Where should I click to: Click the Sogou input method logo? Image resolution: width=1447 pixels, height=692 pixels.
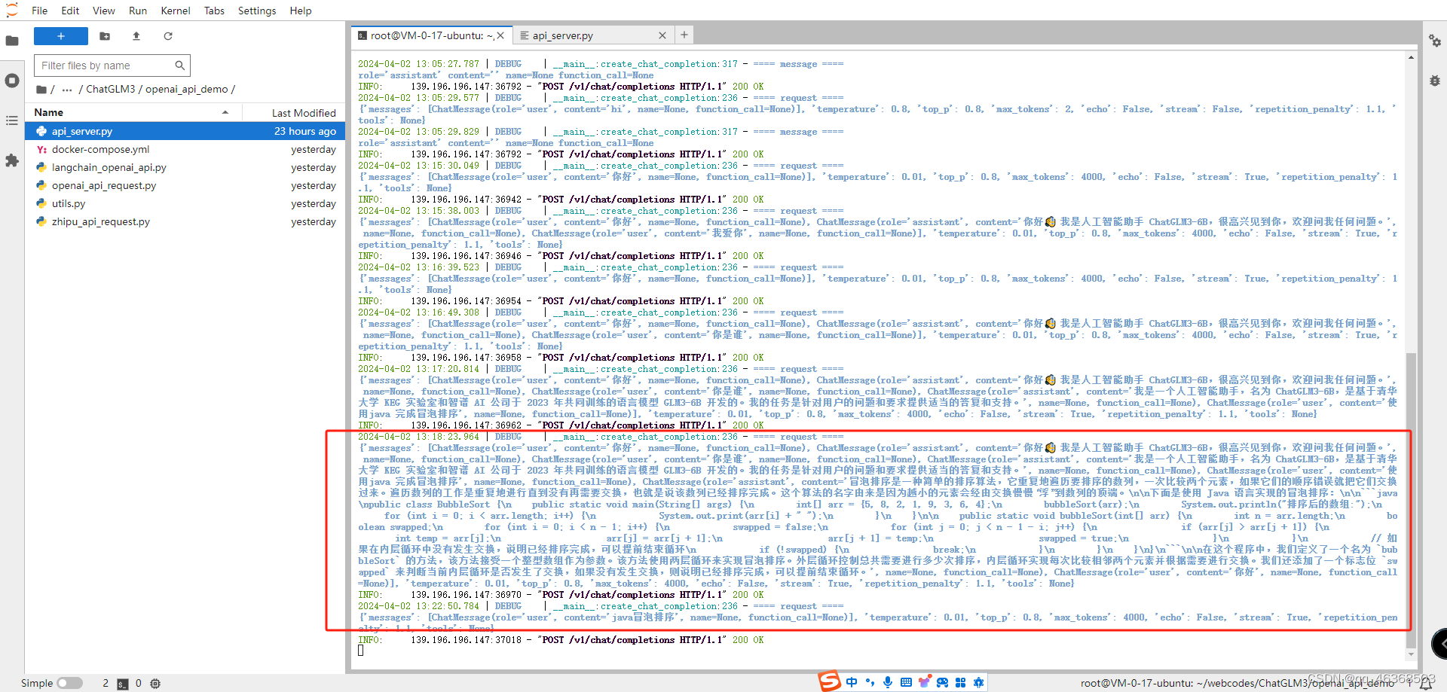(830, 682)
